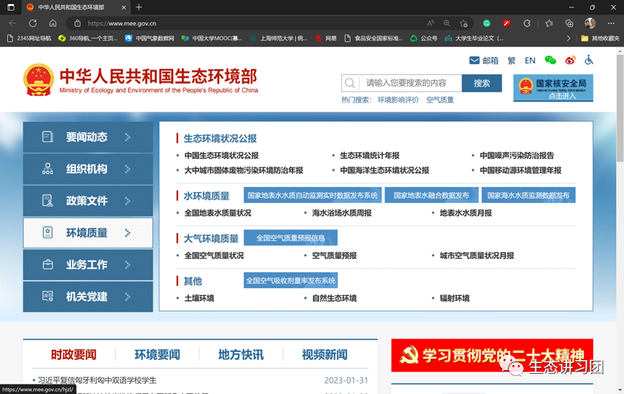Click the page vertical scrollbar

(620, 108)
